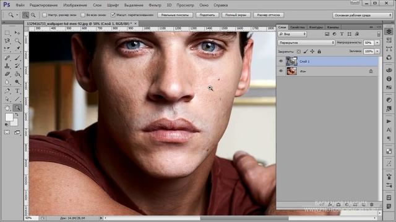396x222 pixels.
Task: Open the blend mode dropdown 'Перекрытие'
Action: point(306,43)
